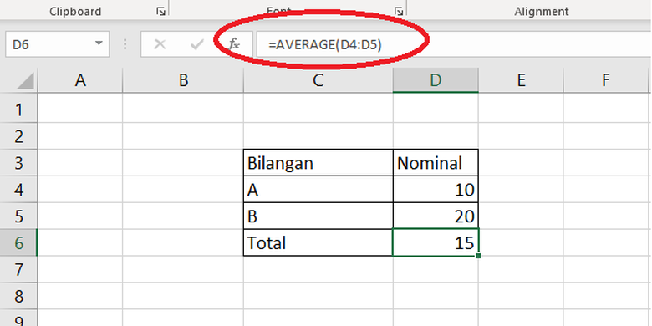Click the Clipboard group label
The width and height of the screenshot is (652, 326).
[75, 11]
